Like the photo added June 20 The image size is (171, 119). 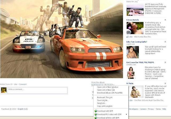(x=15, y=84)
